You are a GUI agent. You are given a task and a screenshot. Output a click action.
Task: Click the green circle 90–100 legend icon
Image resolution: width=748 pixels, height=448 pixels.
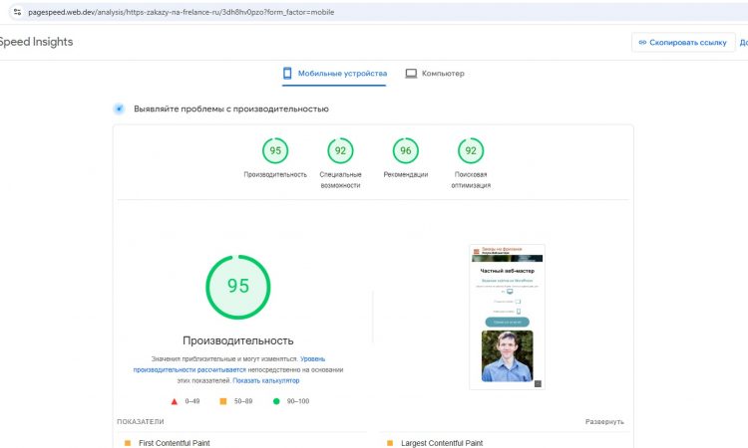pyautogui.click(x=276, y=401)
